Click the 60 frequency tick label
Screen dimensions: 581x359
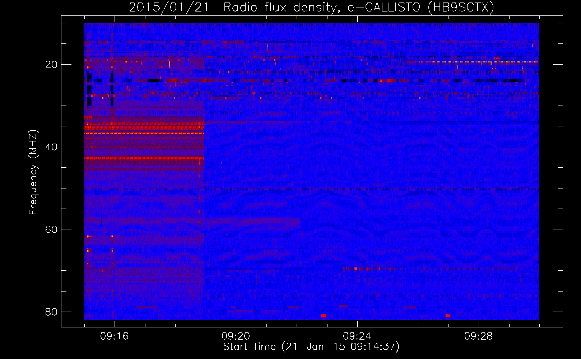pyautogui.click(x=51, y=229)
